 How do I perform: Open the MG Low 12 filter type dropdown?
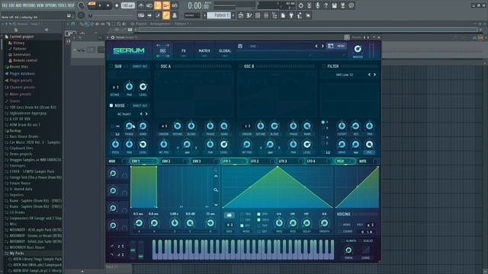[x=344, y=75]
